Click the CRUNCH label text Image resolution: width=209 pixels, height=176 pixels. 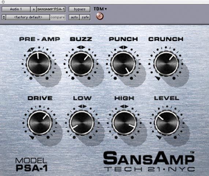166,39
